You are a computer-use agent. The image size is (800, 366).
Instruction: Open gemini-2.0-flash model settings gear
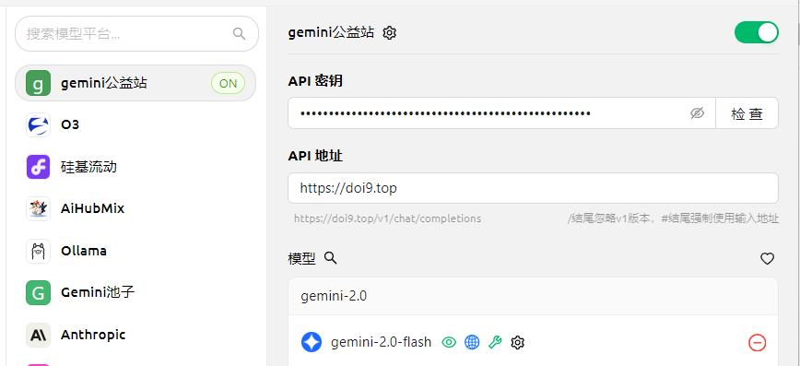(518, 343)
